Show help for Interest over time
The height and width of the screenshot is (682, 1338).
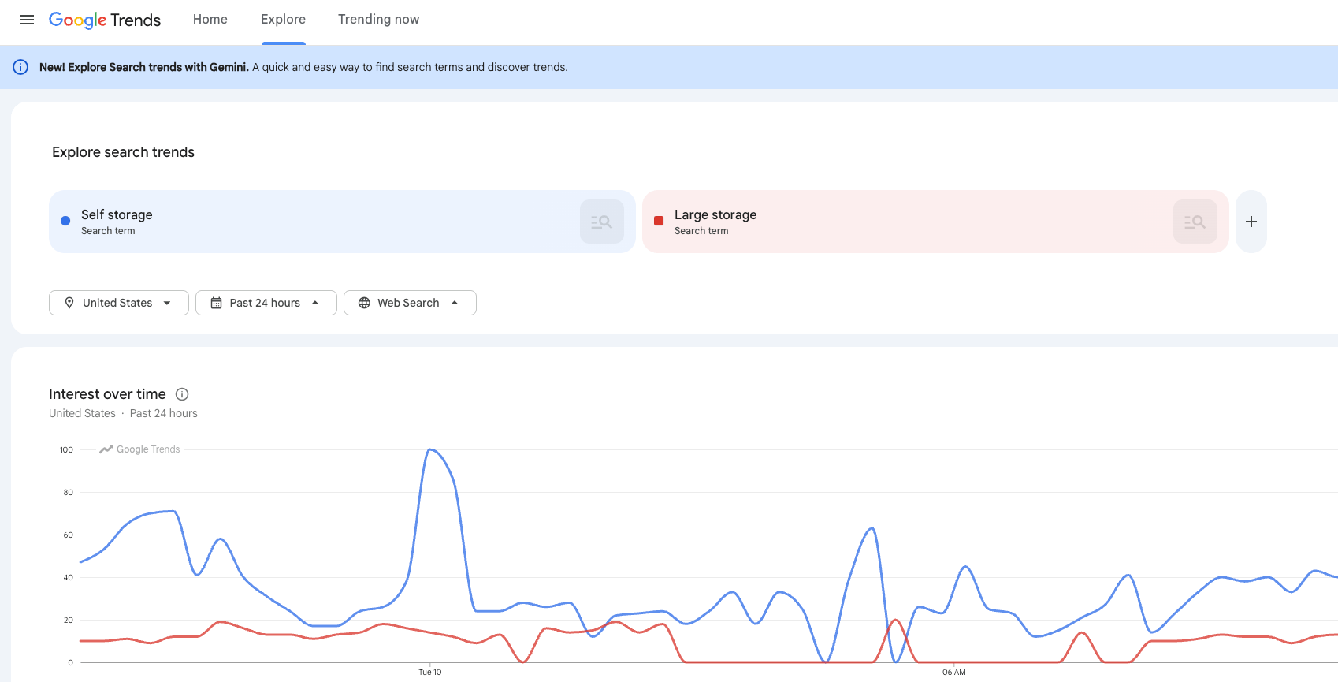(182, 394)
